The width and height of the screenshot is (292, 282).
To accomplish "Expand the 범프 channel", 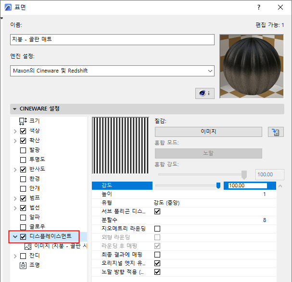I will click(x=15, y=198).
